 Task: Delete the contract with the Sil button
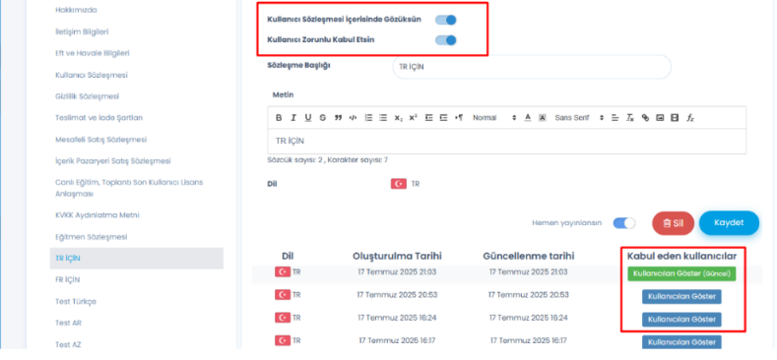(673, 223)
